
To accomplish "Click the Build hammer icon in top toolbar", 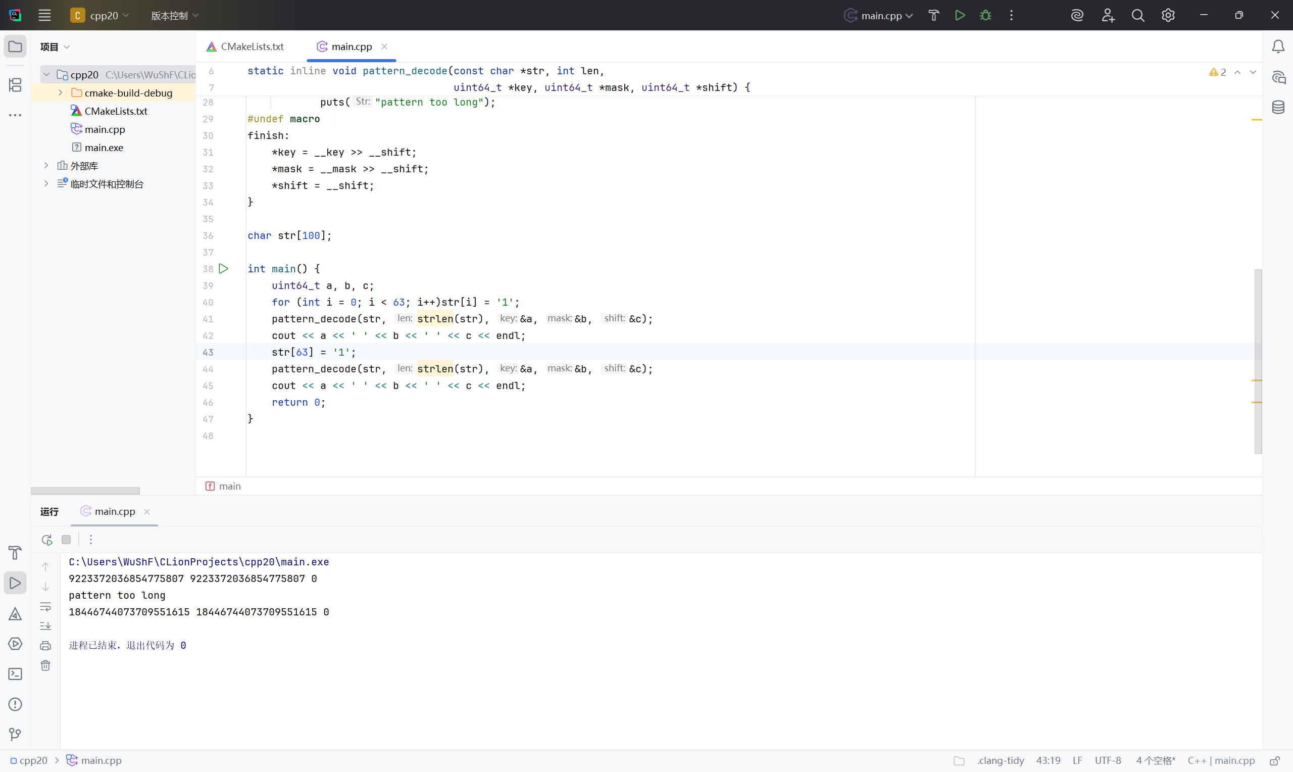I will point(934,15).
